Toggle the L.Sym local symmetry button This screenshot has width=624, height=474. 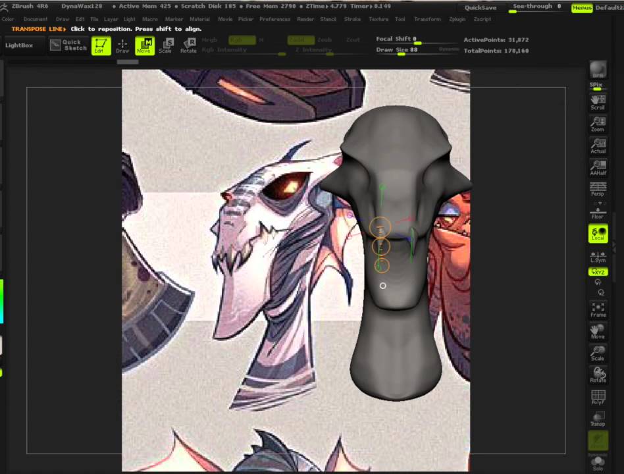coord(598,257)
